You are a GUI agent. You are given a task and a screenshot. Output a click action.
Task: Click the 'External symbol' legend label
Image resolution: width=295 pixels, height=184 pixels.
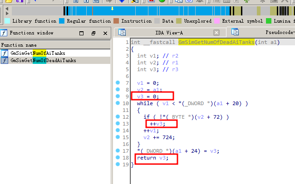[242, 21]
